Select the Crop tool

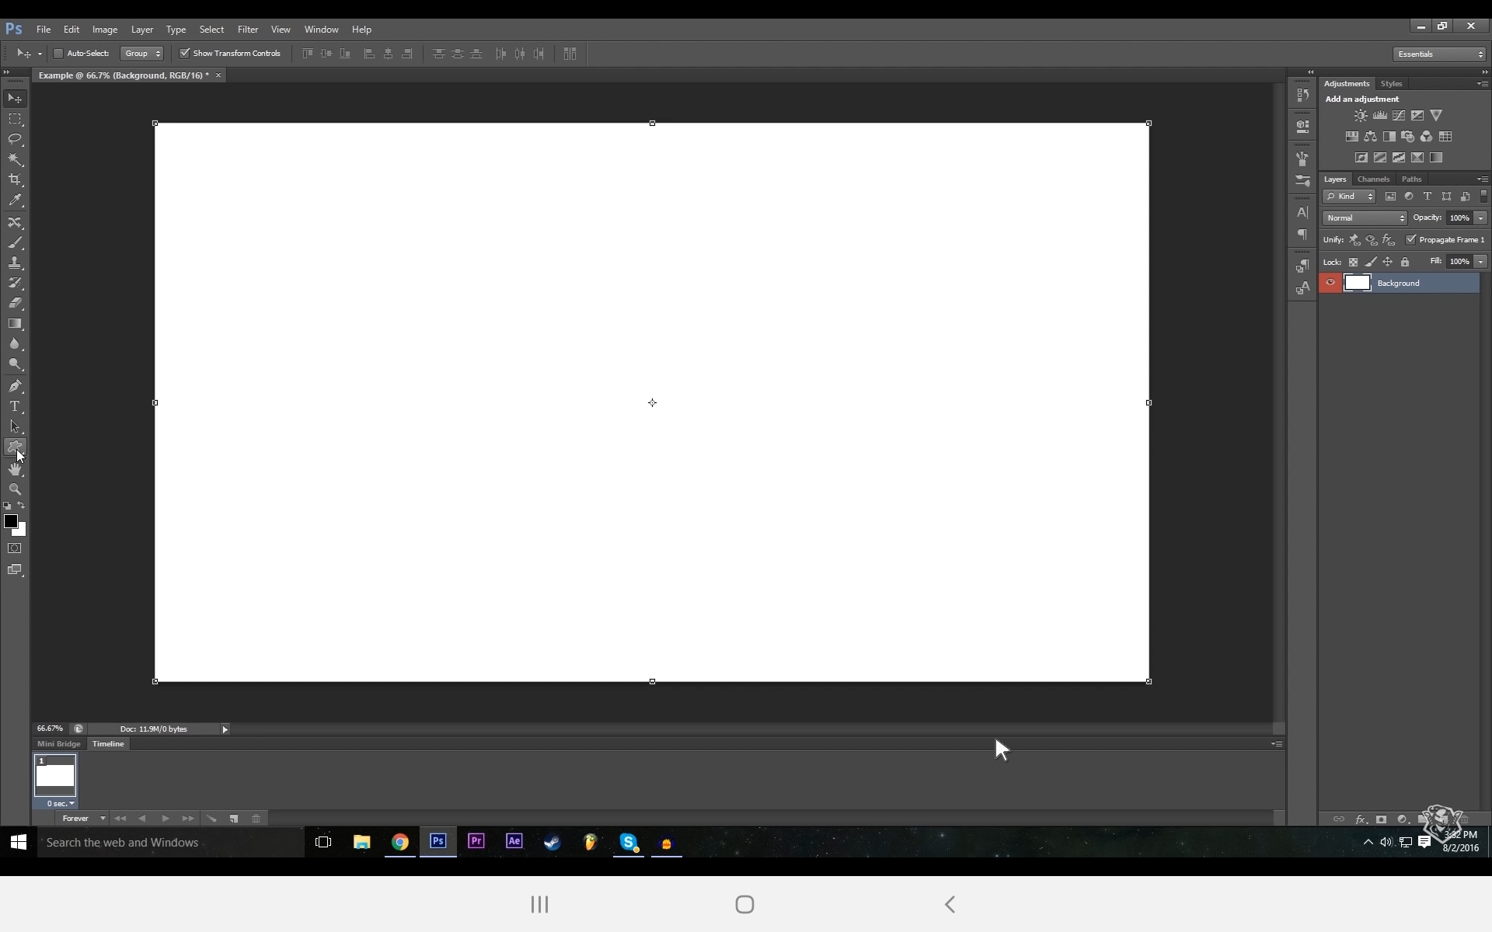(x=15, y=179)
